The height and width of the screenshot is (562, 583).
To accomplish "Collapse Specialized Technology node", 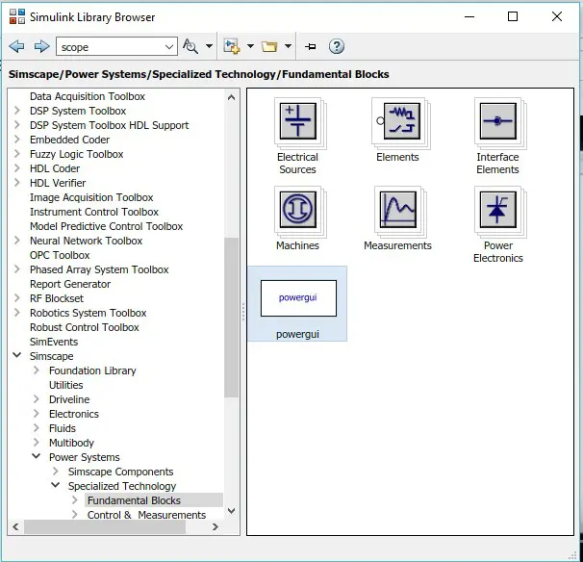I will [56, 485].
